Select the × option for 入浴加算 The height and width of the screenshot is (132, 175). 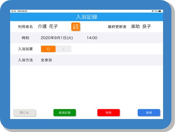click(x=64, y=49)
